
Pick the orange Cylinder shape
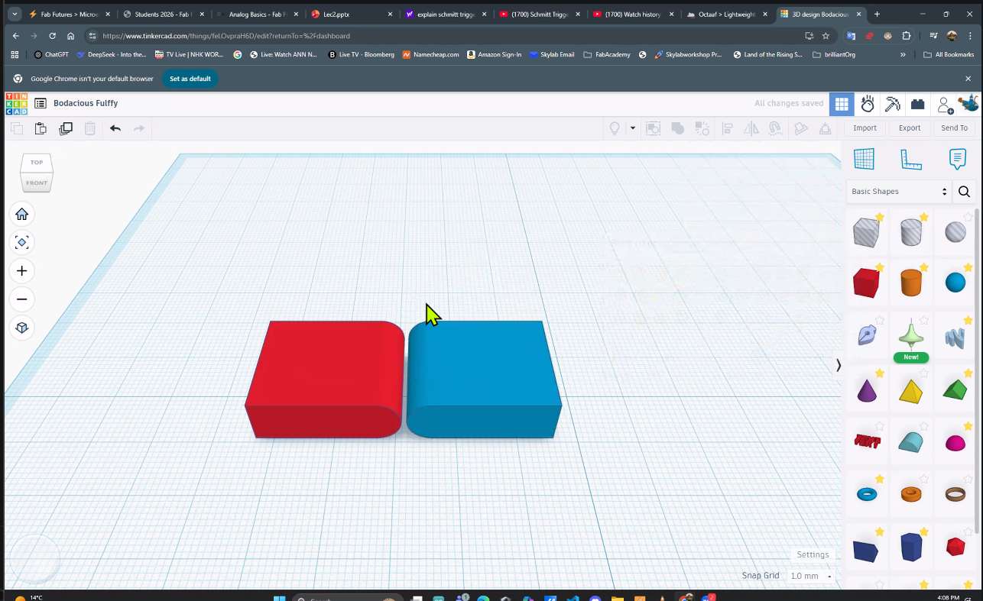[x=910, y=283]
